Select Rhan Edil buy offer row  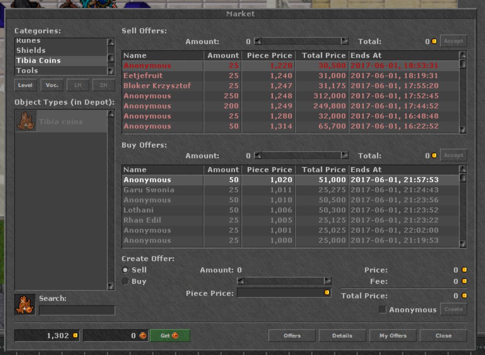click(x=290, y=220)
